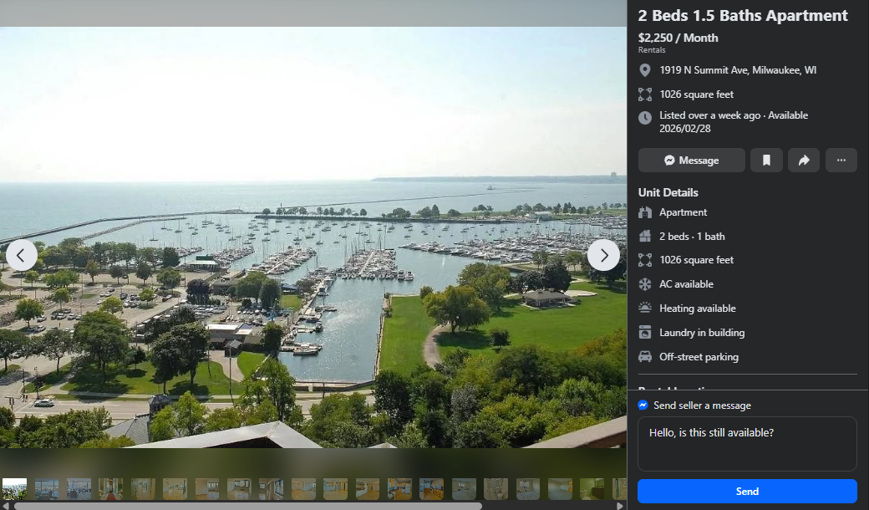Screen dimensions: 869x510
Task: Click the location pin icon beside the address
Action: pyautogui.click(x=645, y=70)
